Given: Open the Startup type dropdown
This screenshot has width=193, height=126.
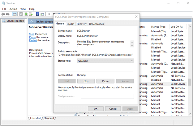Looking at the screenshot, I should coord(105,61).
